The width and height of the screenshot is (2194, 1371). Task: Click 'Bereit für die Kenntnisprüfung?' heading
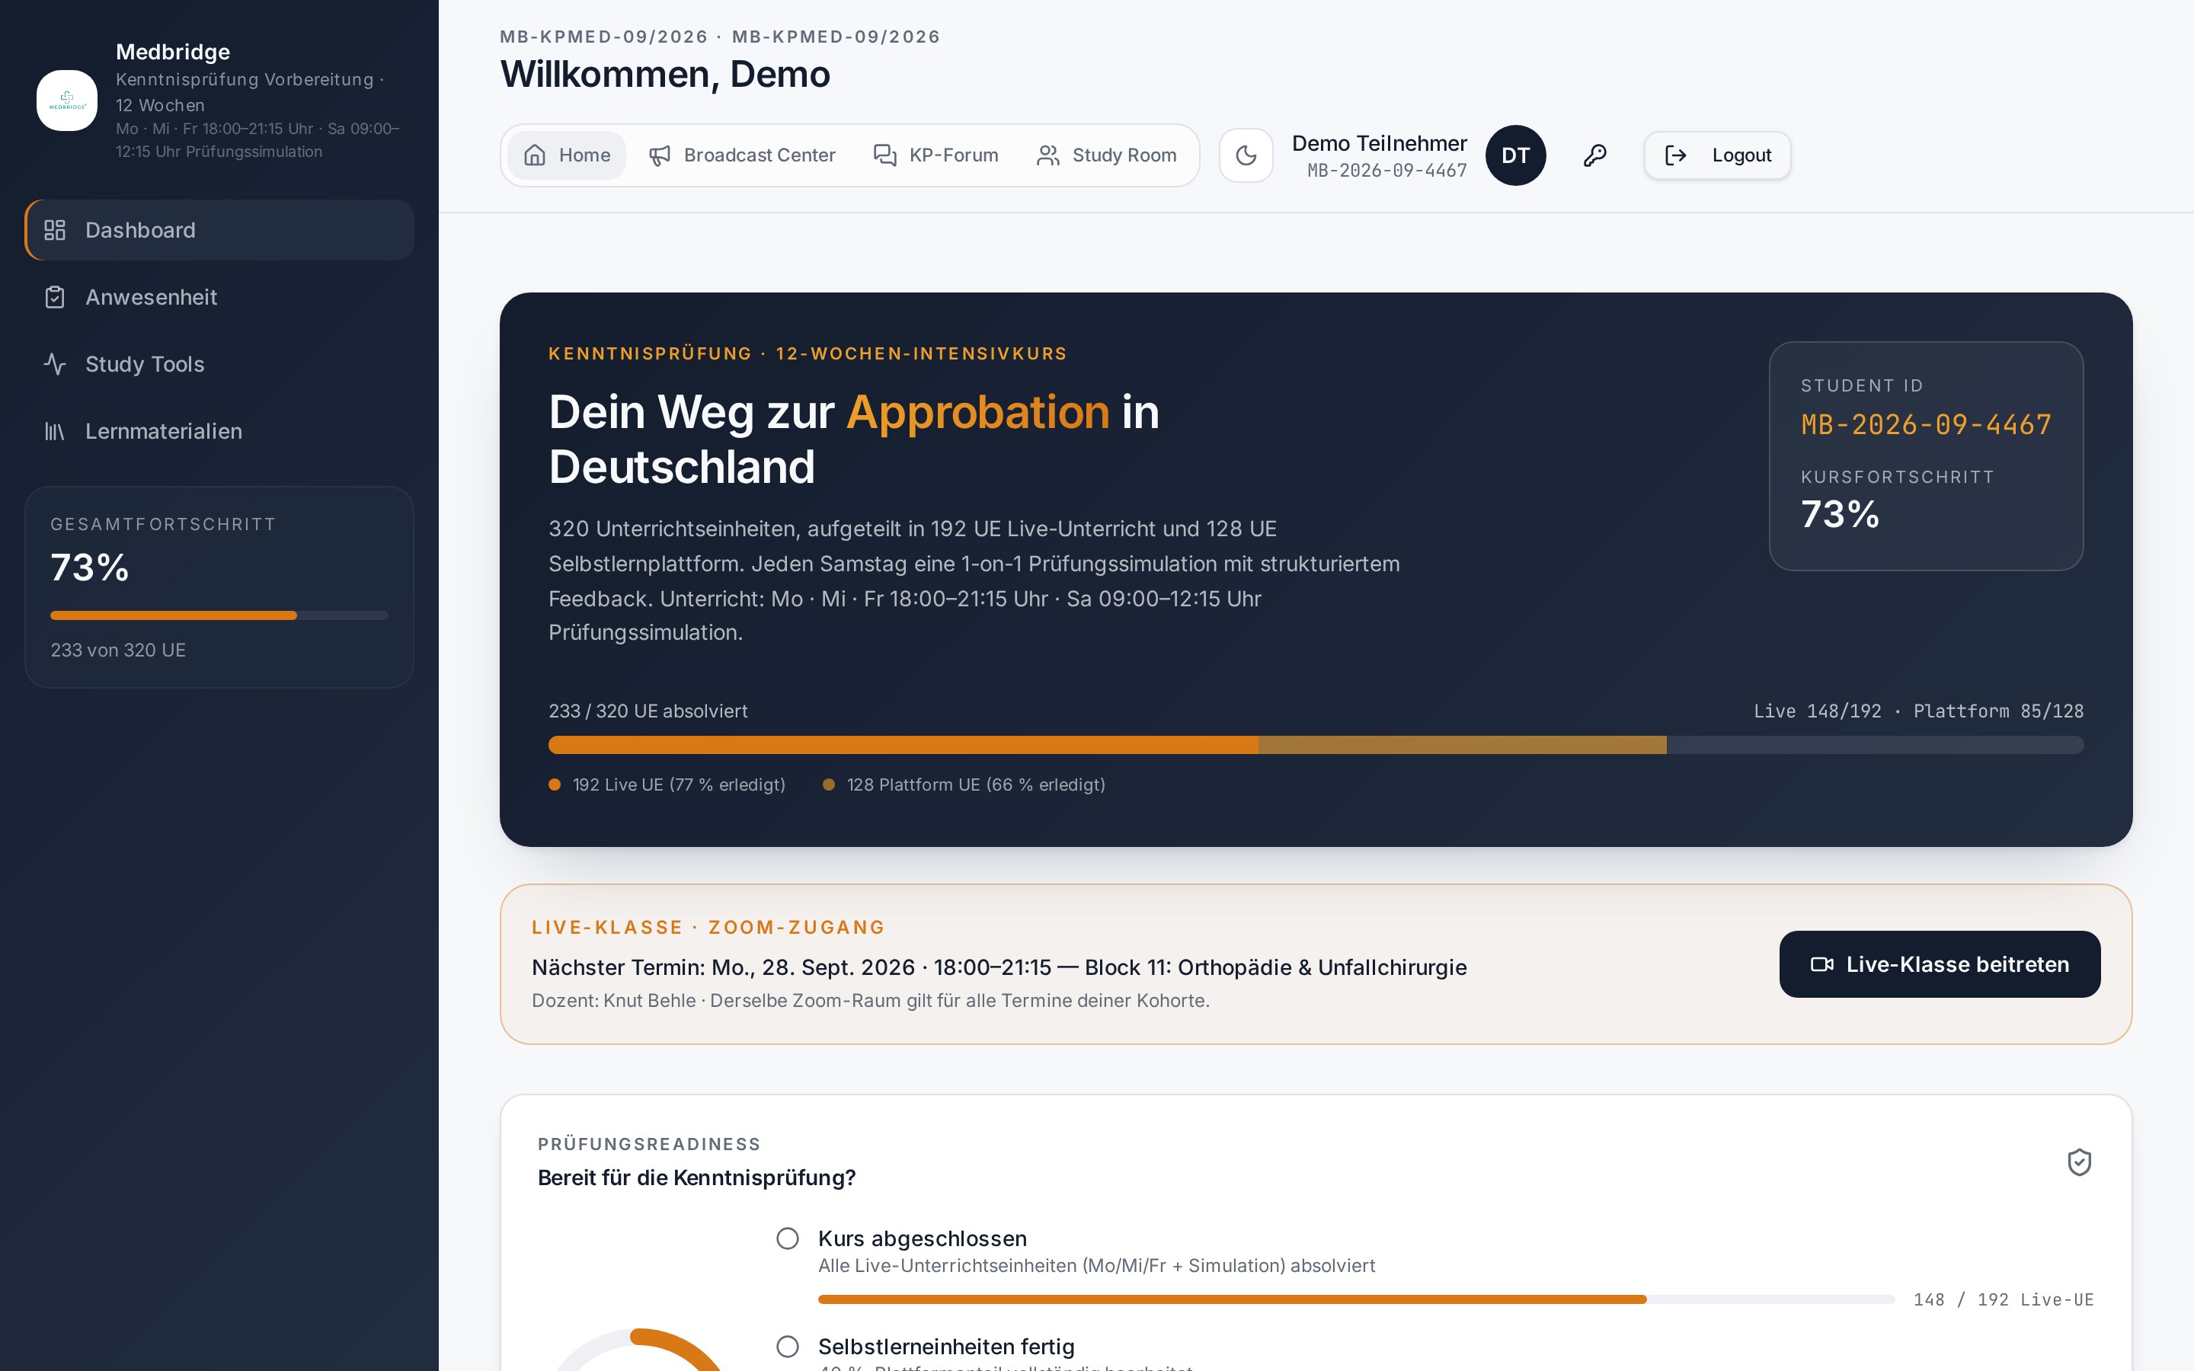(x=696, y=1178)
